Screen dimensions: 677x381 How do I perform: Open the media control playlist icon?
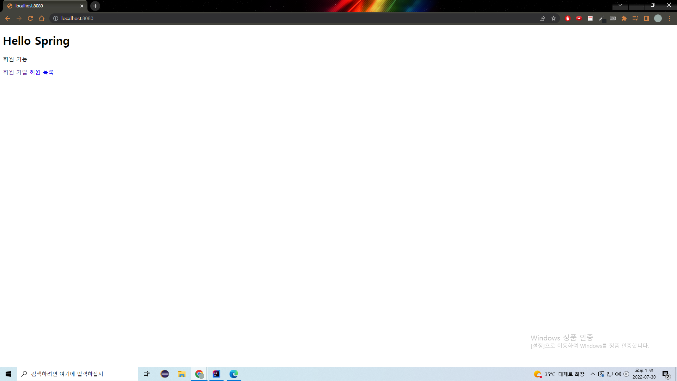point(635,18)
